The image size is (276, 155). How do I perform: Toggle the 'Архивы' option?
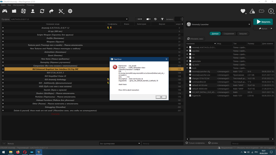pos(209,143)
